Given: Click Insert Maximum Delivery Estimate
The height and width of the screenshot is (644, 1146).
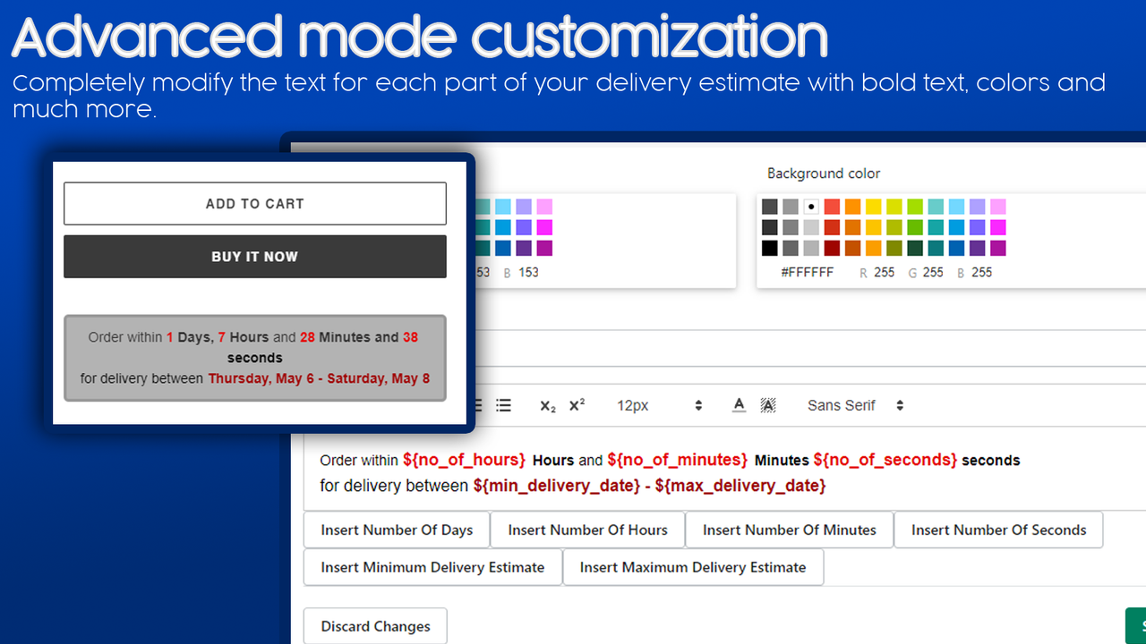Looking at the screenshot, I should pos(693,567).
